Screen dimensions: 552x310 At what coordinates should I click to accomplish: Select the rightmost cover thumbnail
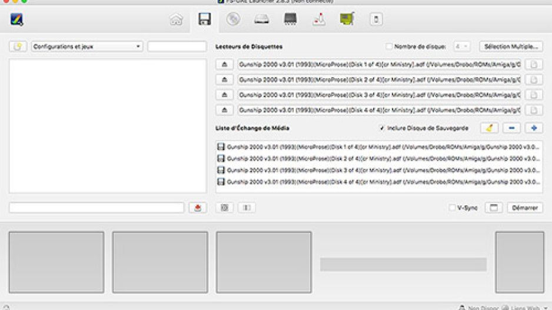pos(520,262)
